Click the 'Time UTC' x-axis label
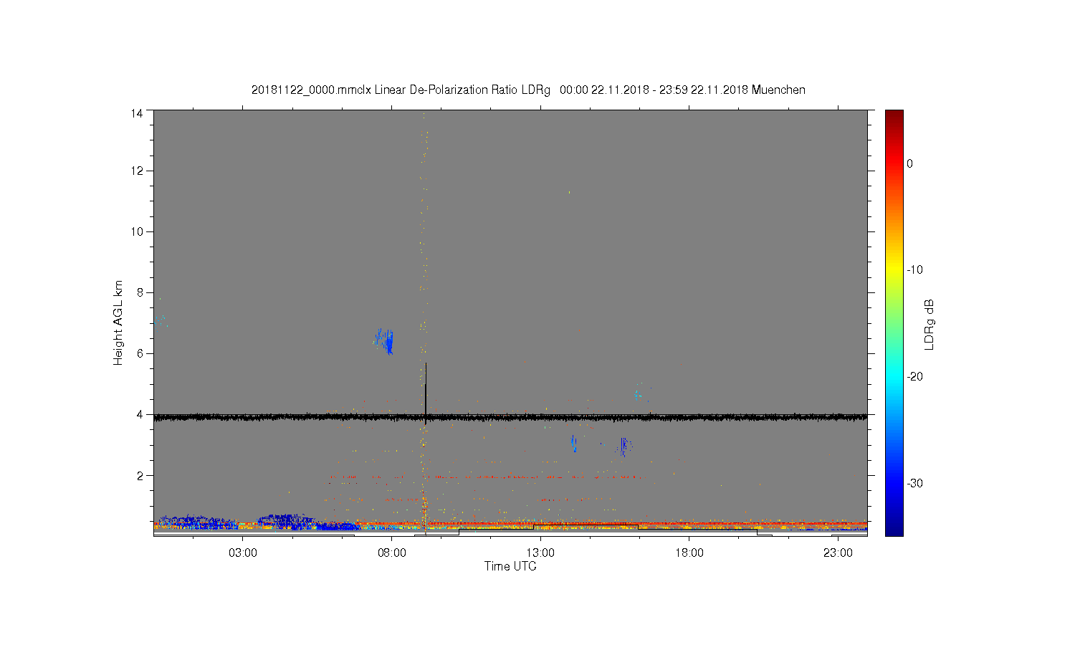This screenshot has height=645, width=1075. point(510,566)
